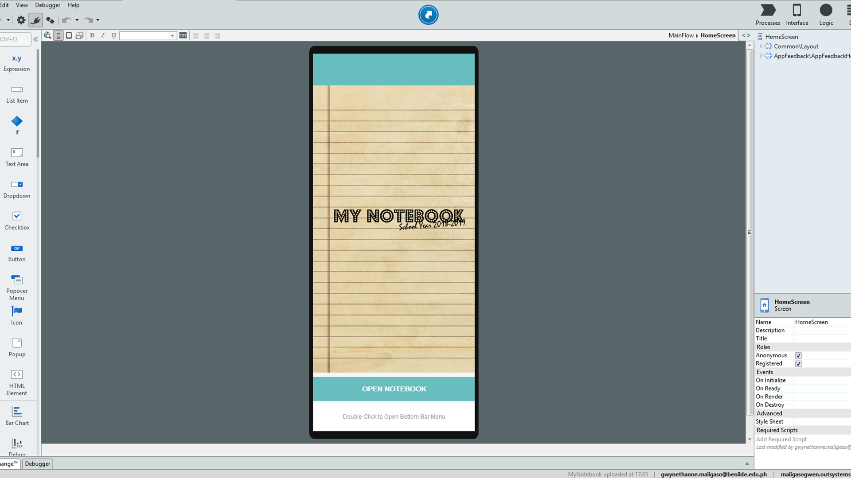The height and width of the screenshot is (478, 851).
Task: Expand the AppFeedback tree node
Action: (761, 56)
